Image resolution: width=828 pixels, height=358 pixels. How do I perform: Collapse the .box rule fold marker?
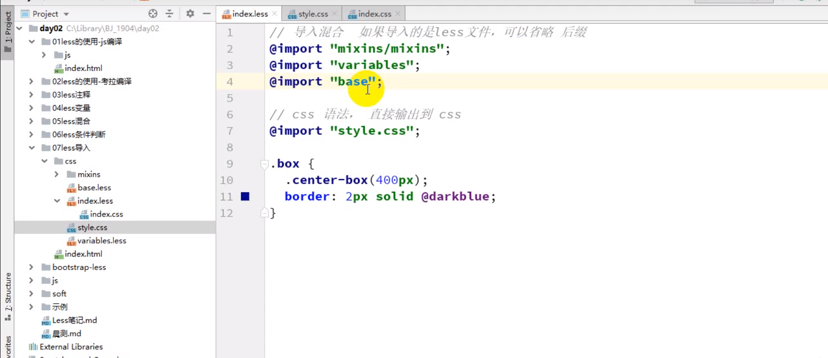[265, 164]
